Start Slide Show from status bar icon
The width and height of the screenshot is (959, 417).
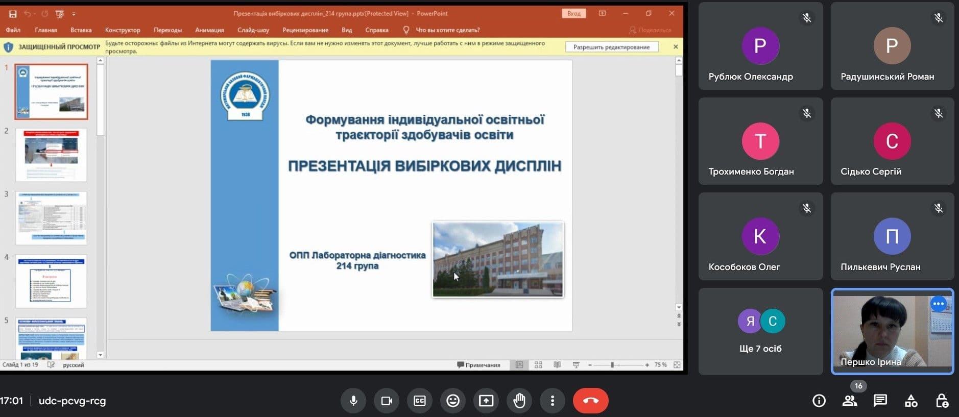(x=576, y=365)
